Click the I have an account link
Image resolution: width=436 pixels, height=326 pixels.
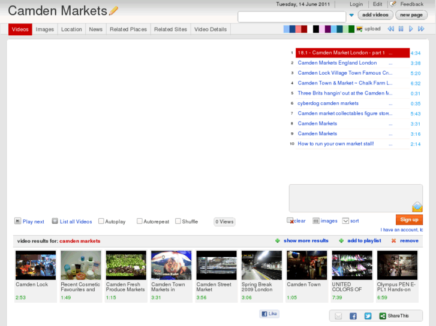coord(402,230)
